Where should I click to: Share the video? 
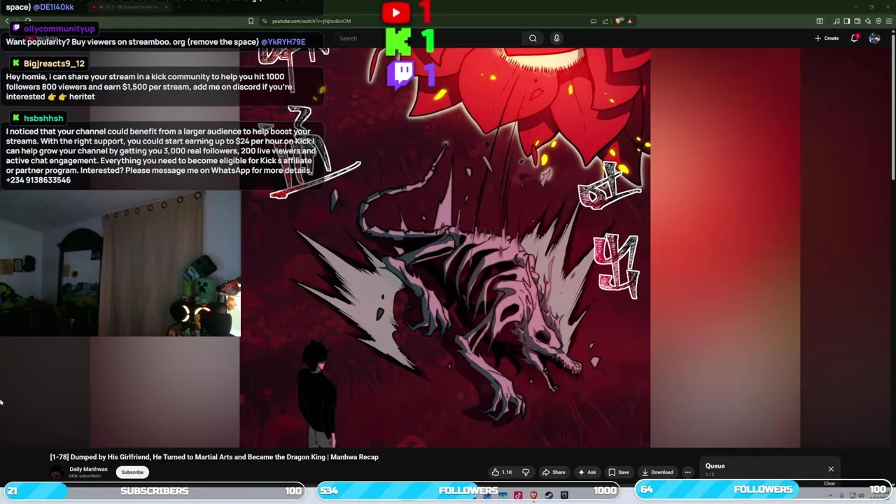click(554, 472)
